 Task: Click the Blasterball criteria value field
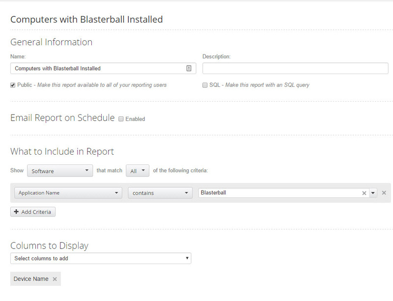point(275,193)
